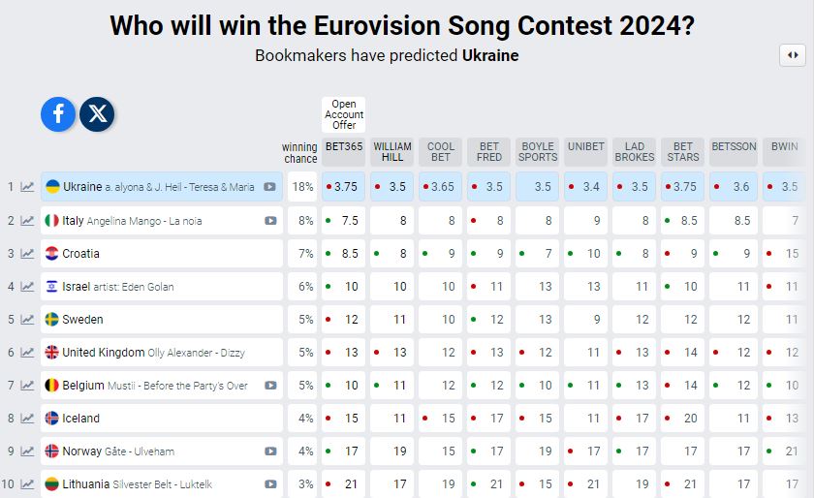Play Lithuania's Luktelk video icon
The width and height of the screenshot is (814, 498).
pos(270,484)
